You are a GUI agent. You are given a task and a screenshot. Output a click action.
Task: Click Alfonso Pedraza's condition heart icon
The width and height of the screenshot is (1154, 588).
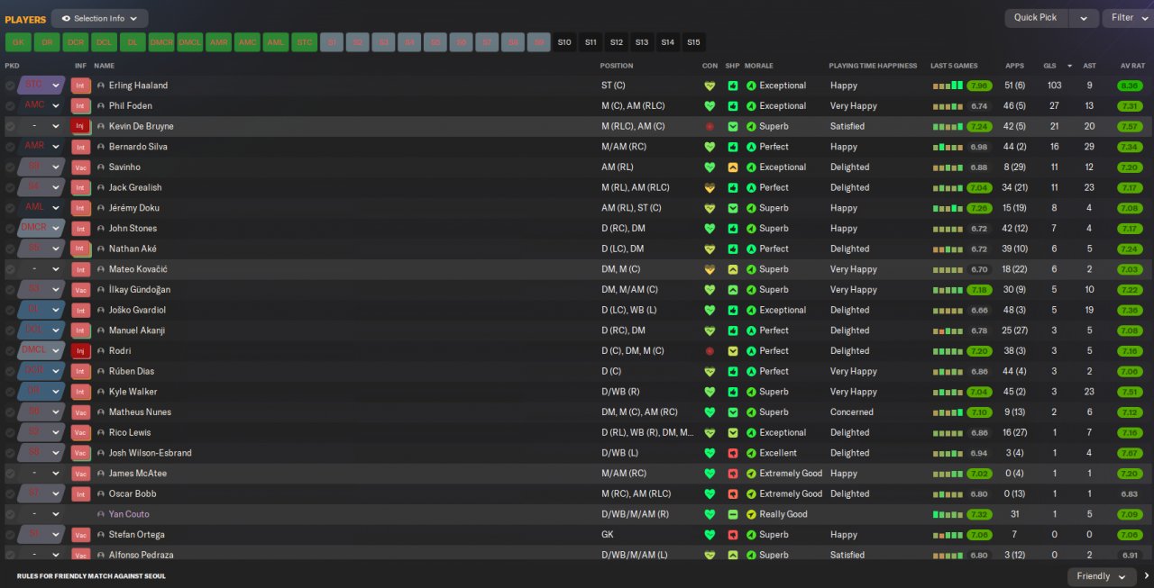click(x=710, y=556)
